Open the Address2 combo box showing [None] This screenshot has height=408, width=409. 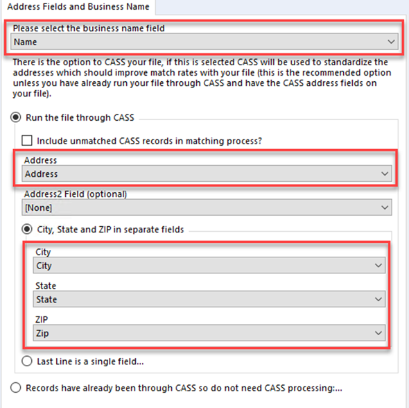pyautogui.click(x=207, y=207)
